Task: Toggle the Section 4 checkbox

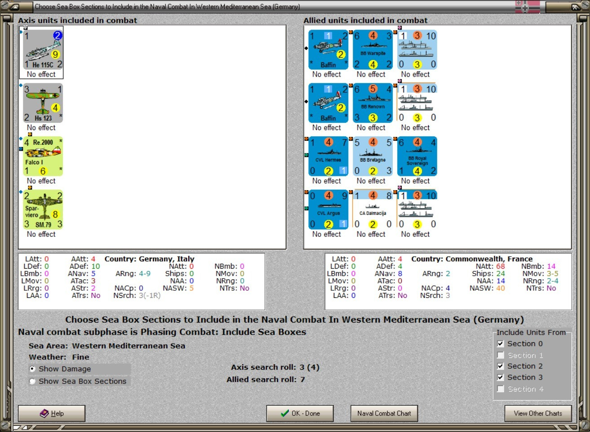Action: point(501,389)
